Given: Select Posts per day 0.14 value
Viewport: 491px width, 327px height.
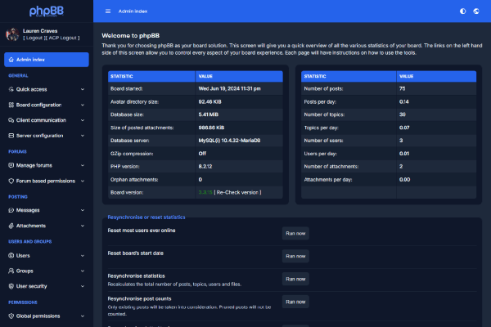Looking at the screenshot, I should coord(404,101).
